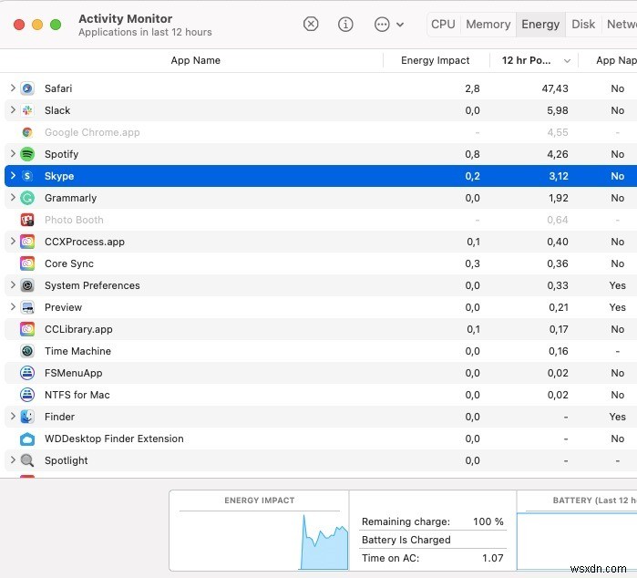This screenshot has height=578, width=637.
Task: Expand the System Preferences row
Action: coord(13,285)
